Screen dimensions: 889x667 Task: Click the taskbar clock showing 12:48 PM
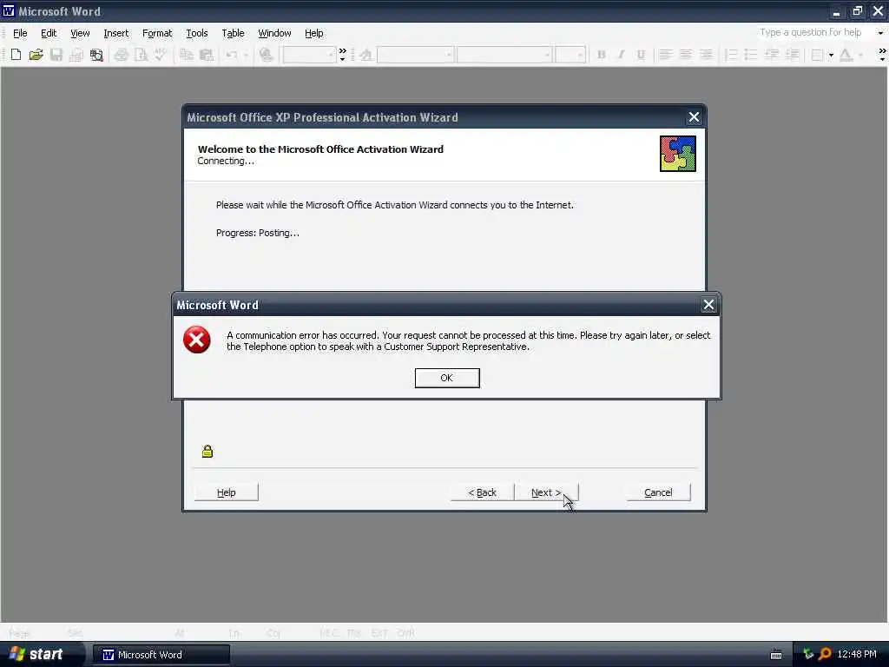857,654
